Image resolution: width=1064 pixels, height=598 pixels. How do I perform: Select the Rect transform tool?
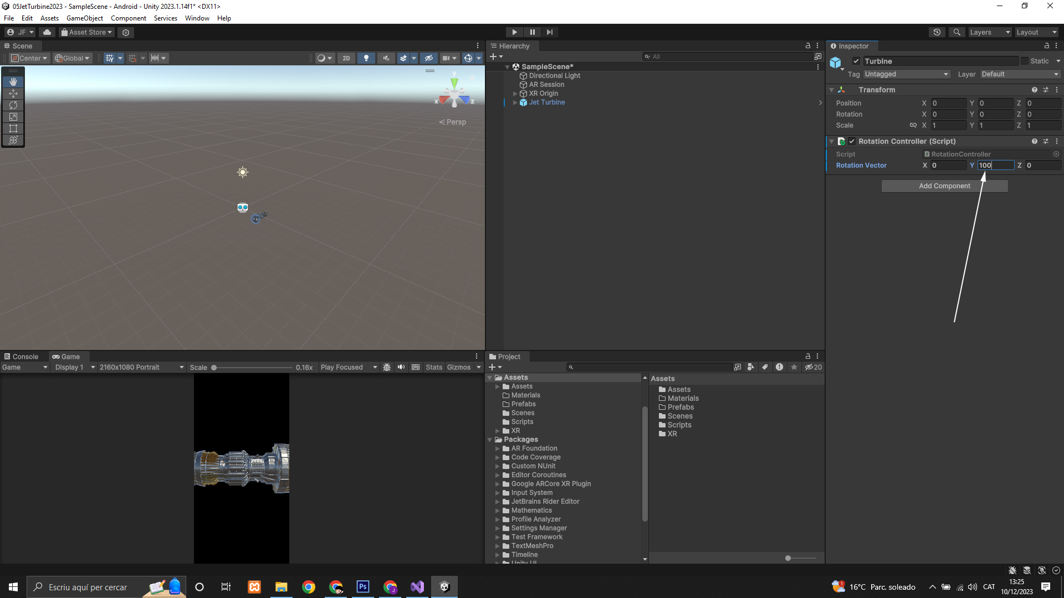(13, 128)
